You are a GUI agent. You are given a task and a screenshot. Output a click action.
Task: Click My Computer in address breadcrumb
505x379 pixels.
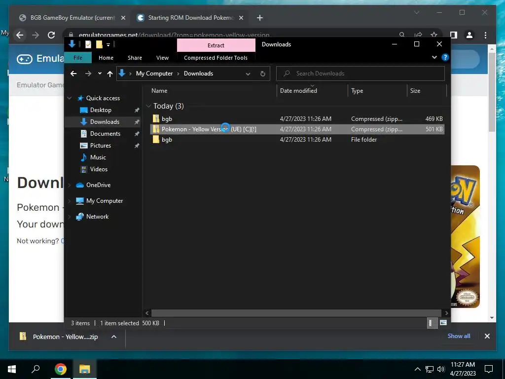point(154,74)
